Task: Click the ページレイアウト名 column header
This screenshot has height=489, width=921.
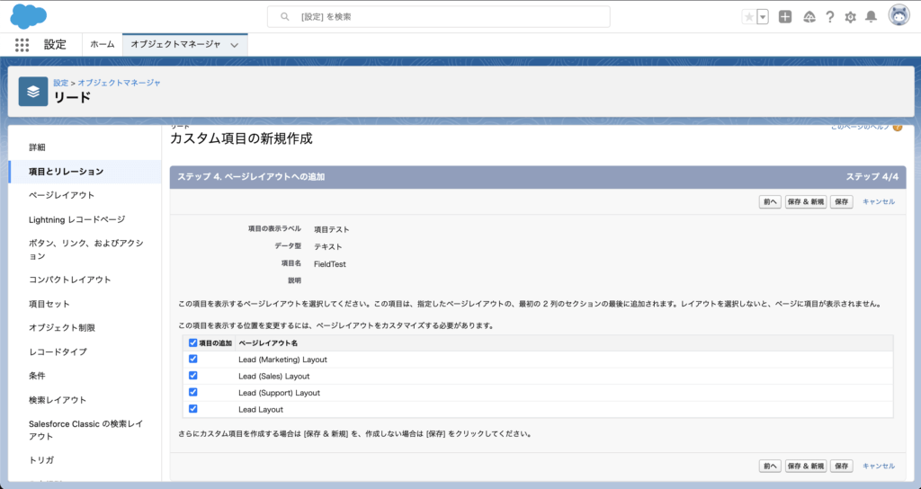Action: tap(268, 342)
